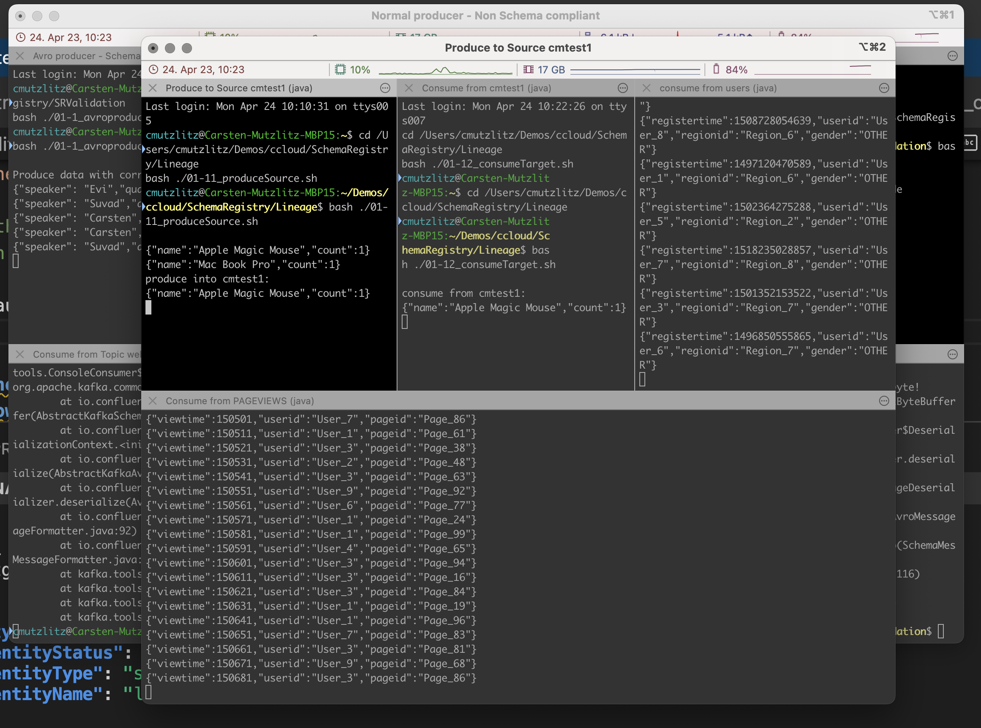Open options menu for Consume from cmtest1 pane
Screen dimensions: 981x728
622,88
